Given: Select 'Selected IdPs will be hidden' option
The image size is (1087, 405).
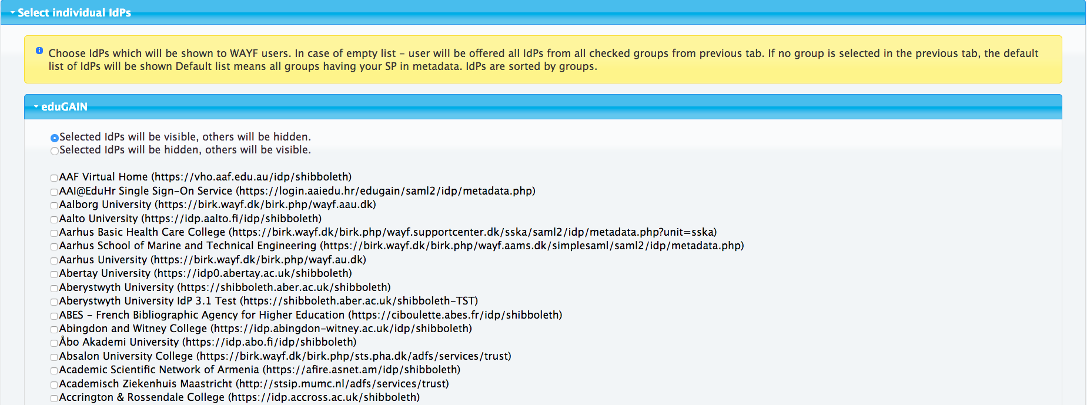Looking at the screenshot, I should 55,151.
